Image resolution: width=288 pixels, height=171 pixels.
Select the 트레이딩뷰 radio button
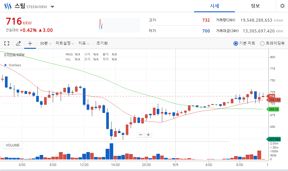[x=262, y=43]
